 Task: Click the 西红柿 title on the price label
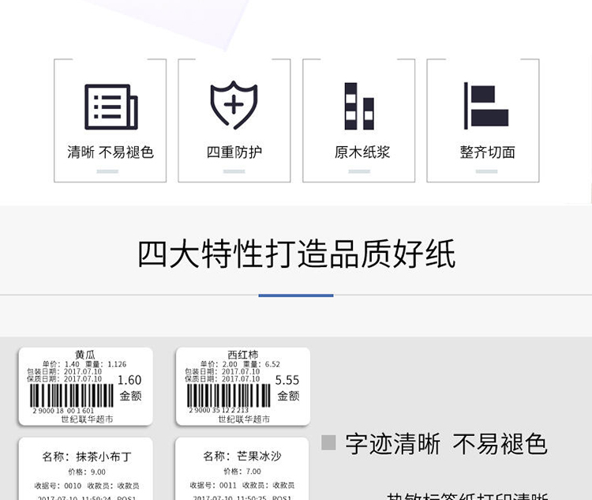coord(242,355)
